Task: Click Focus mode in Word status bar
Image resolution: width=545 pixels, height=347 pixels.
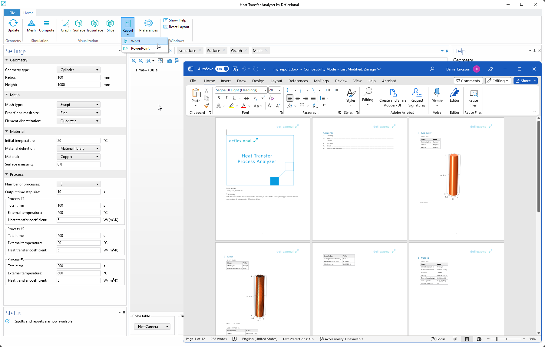Action: pos(438,339)
